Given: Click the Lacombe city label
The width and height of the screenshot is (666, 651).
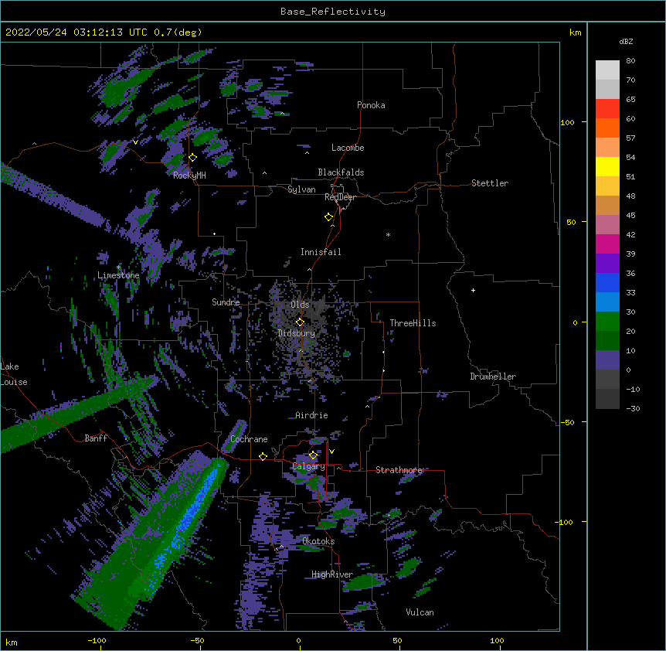Looking at the screenshot, I should tap(348, 148).
